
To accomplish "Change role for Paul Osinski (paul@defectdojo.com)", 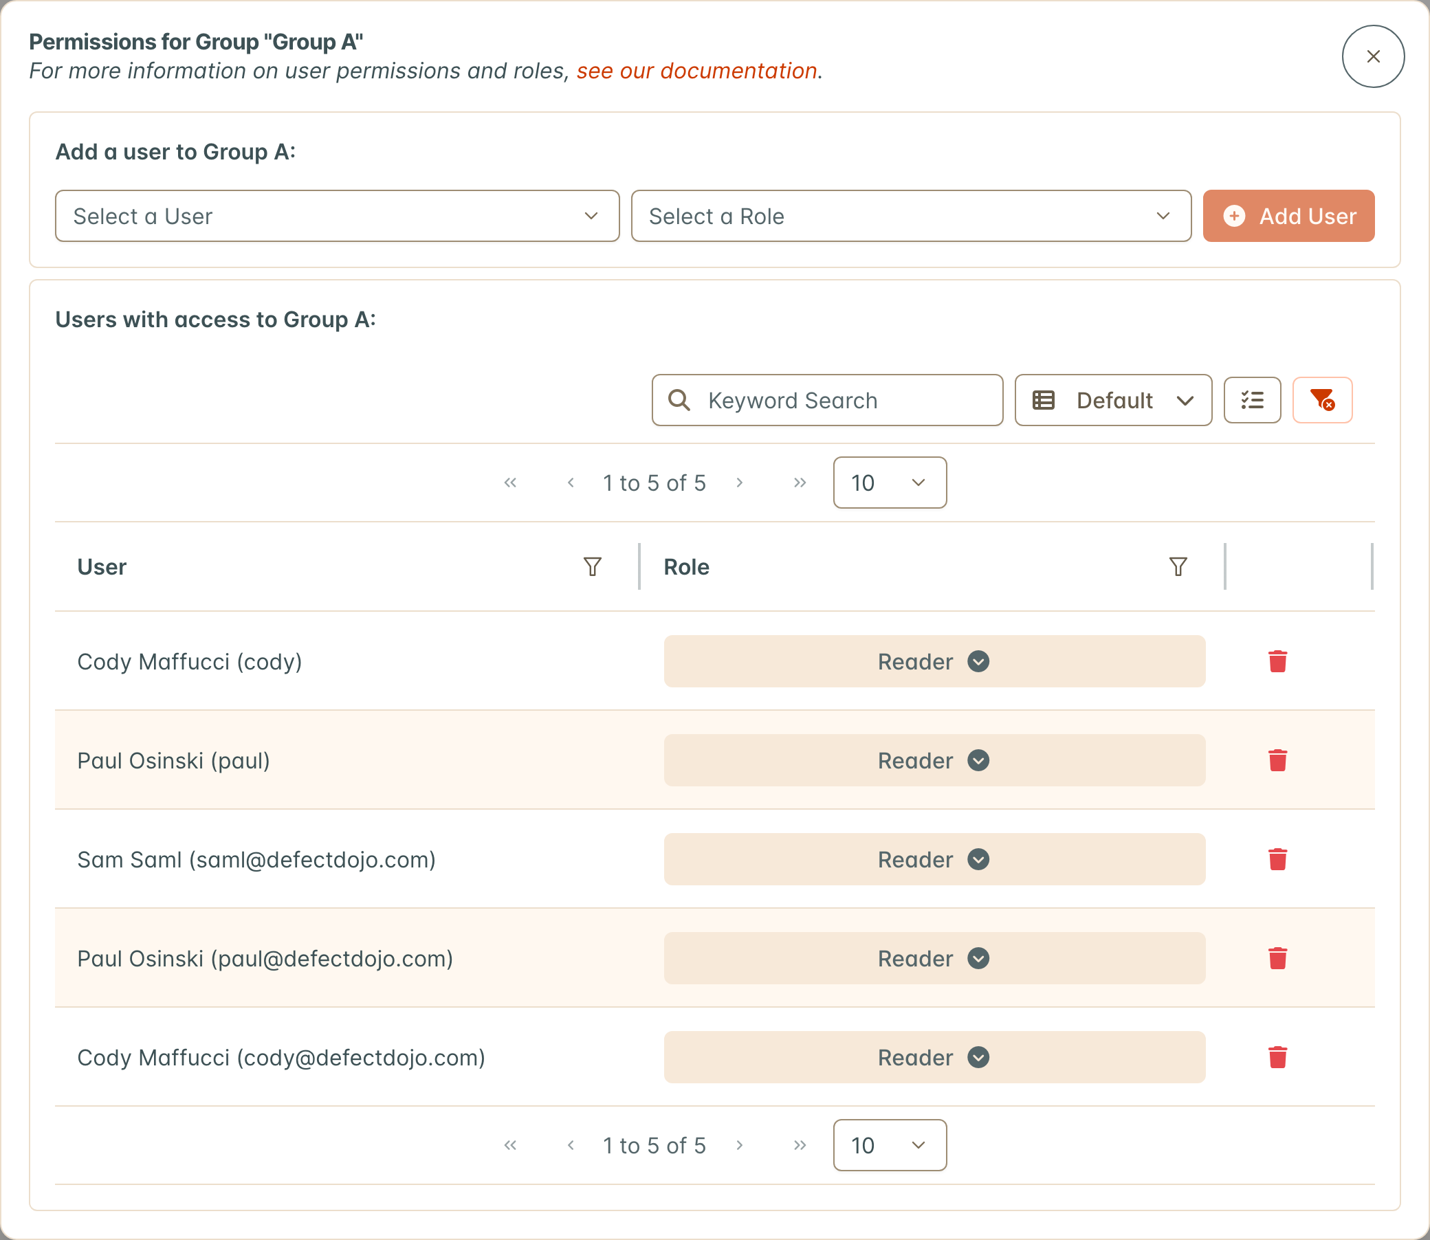I will click(x=934, y=958).
